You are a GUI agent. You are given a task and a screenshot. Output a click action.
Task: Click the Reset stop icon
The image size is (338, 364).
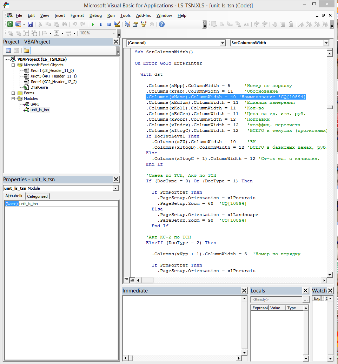109,24
